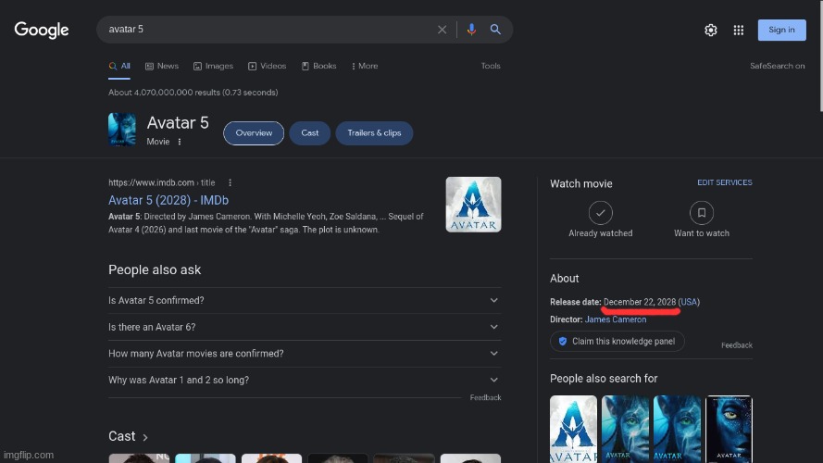Click the magnifying glass search icon
The height and width of the screenshot is (463, 823).
(495, 30)
